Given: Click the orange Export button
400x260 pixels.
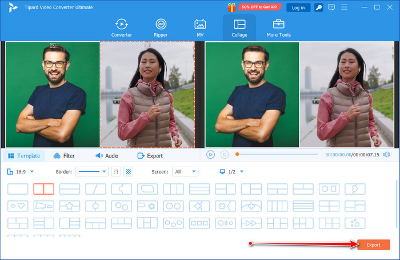Looking at the screenshot, I should (374, 245).
